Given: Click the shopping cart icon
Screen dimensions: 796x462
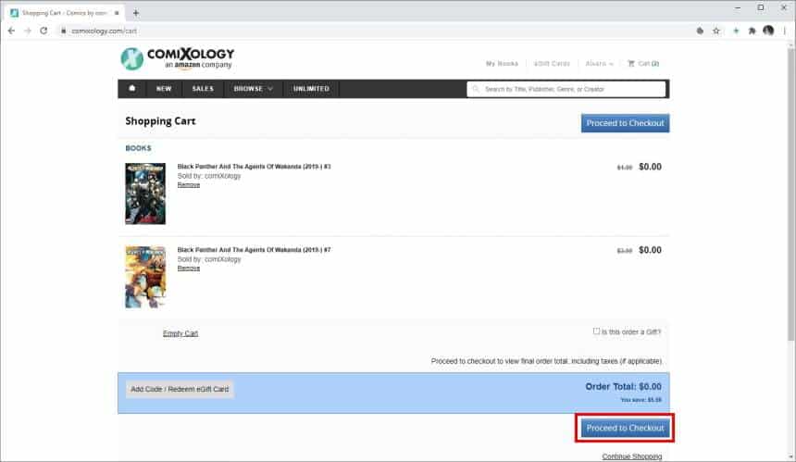Looking at the screenshot, I should 631,64.
